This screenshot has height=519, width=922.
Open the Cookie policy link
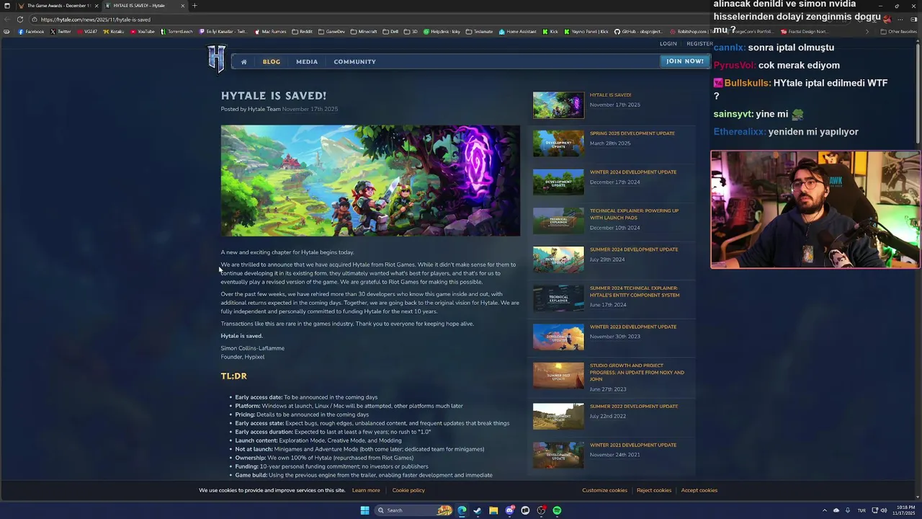coord(408,490)
